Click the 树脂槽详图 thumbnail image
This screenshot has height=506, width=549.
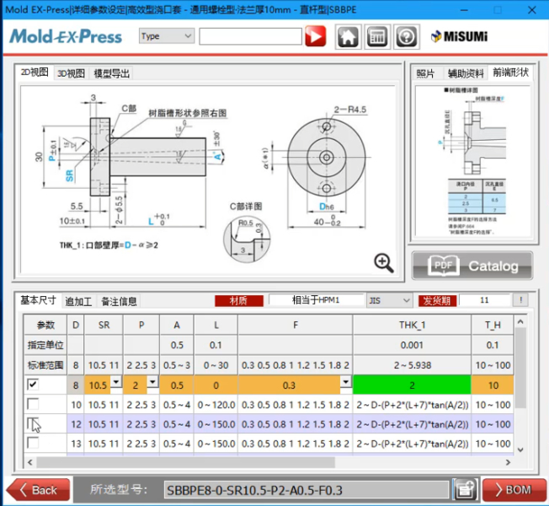[x=474, y=161]
